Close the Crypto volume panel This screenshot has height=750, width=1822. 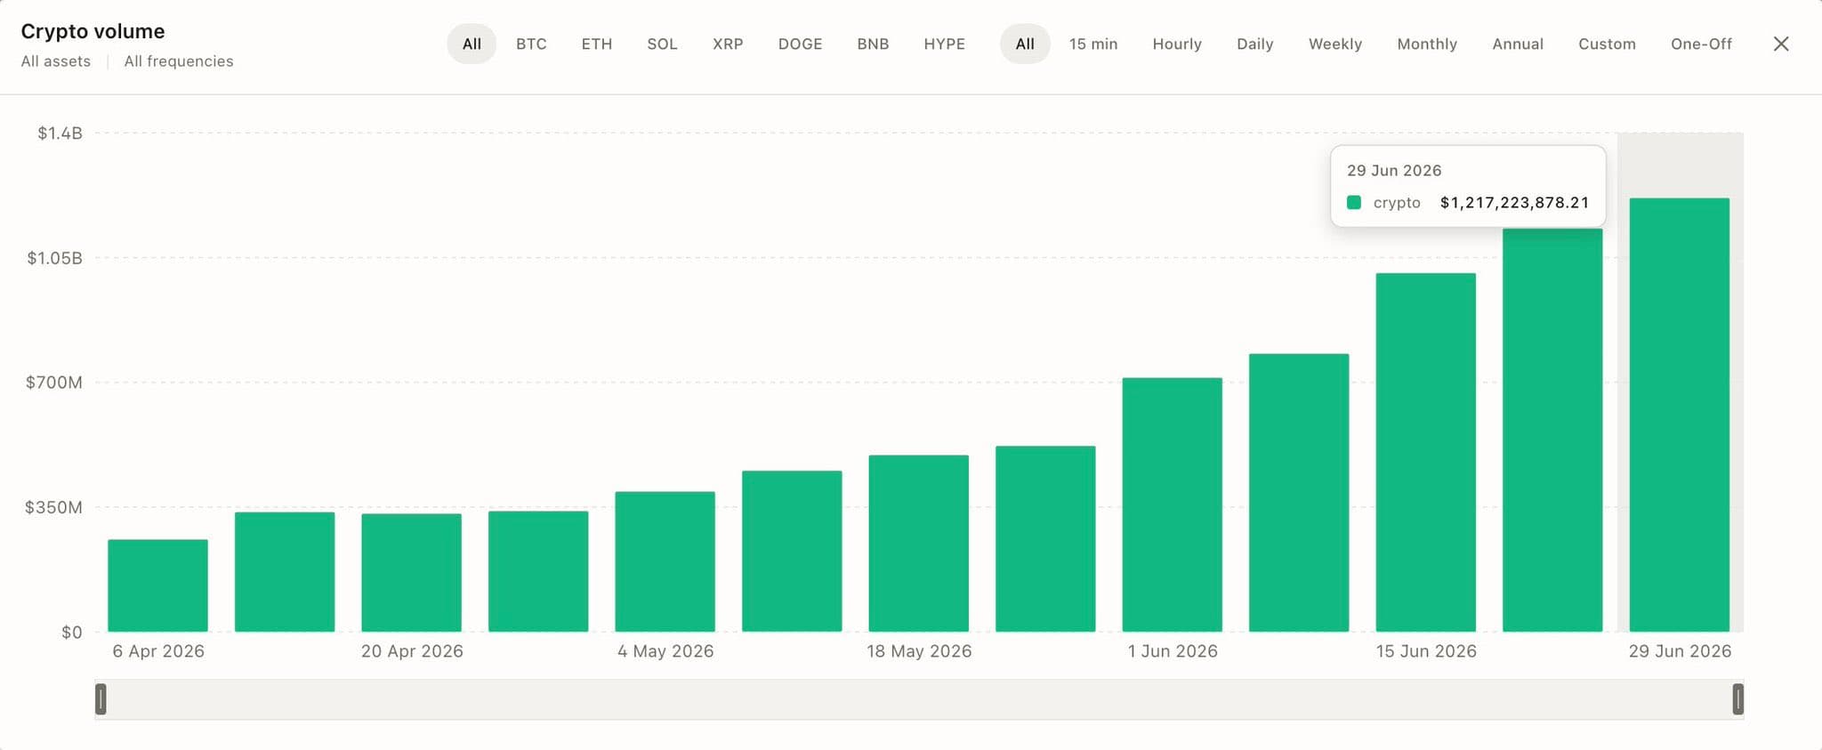coord(1780,44)
